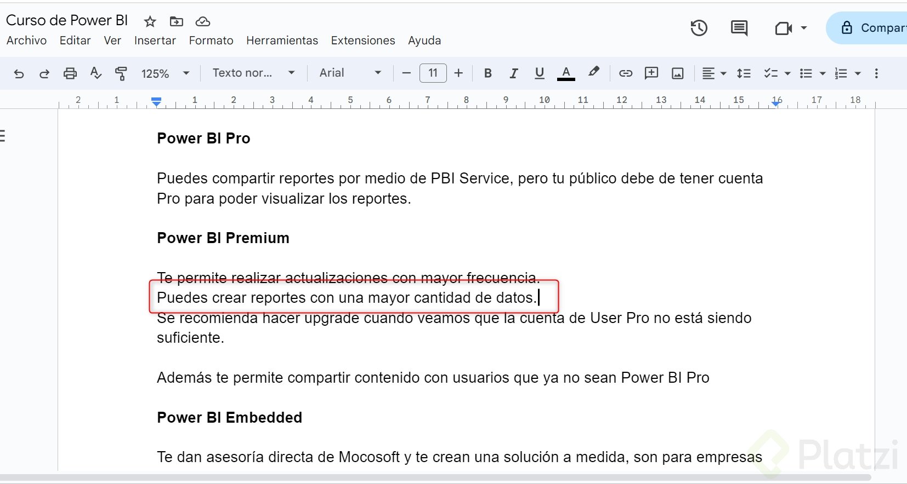Decrease font size with minus button

click(x=406, y=73)
